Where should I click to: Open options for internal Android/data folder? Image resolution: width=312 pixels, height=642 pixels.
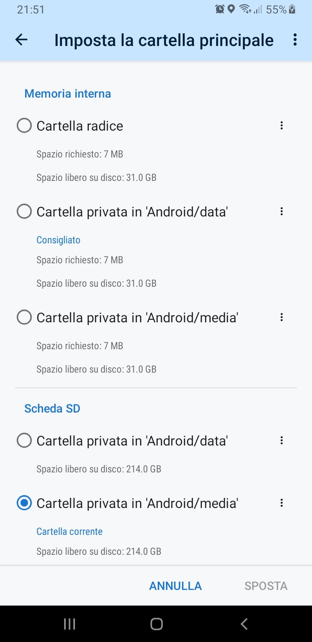point(282,212)
